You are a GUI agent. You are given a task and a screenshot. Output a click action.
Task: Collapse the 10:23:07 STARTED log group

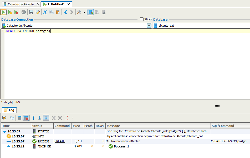[4, 131]
